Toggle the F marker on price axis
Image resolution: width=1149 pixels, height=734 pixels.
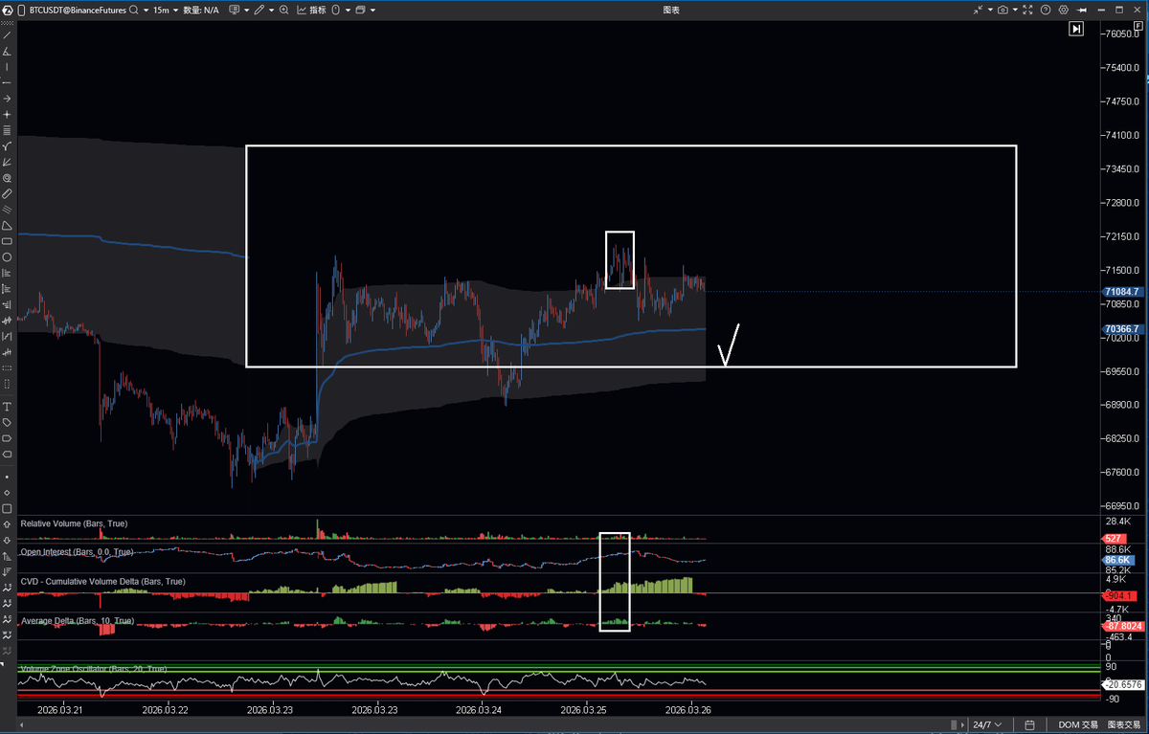tap(1138, 25)
